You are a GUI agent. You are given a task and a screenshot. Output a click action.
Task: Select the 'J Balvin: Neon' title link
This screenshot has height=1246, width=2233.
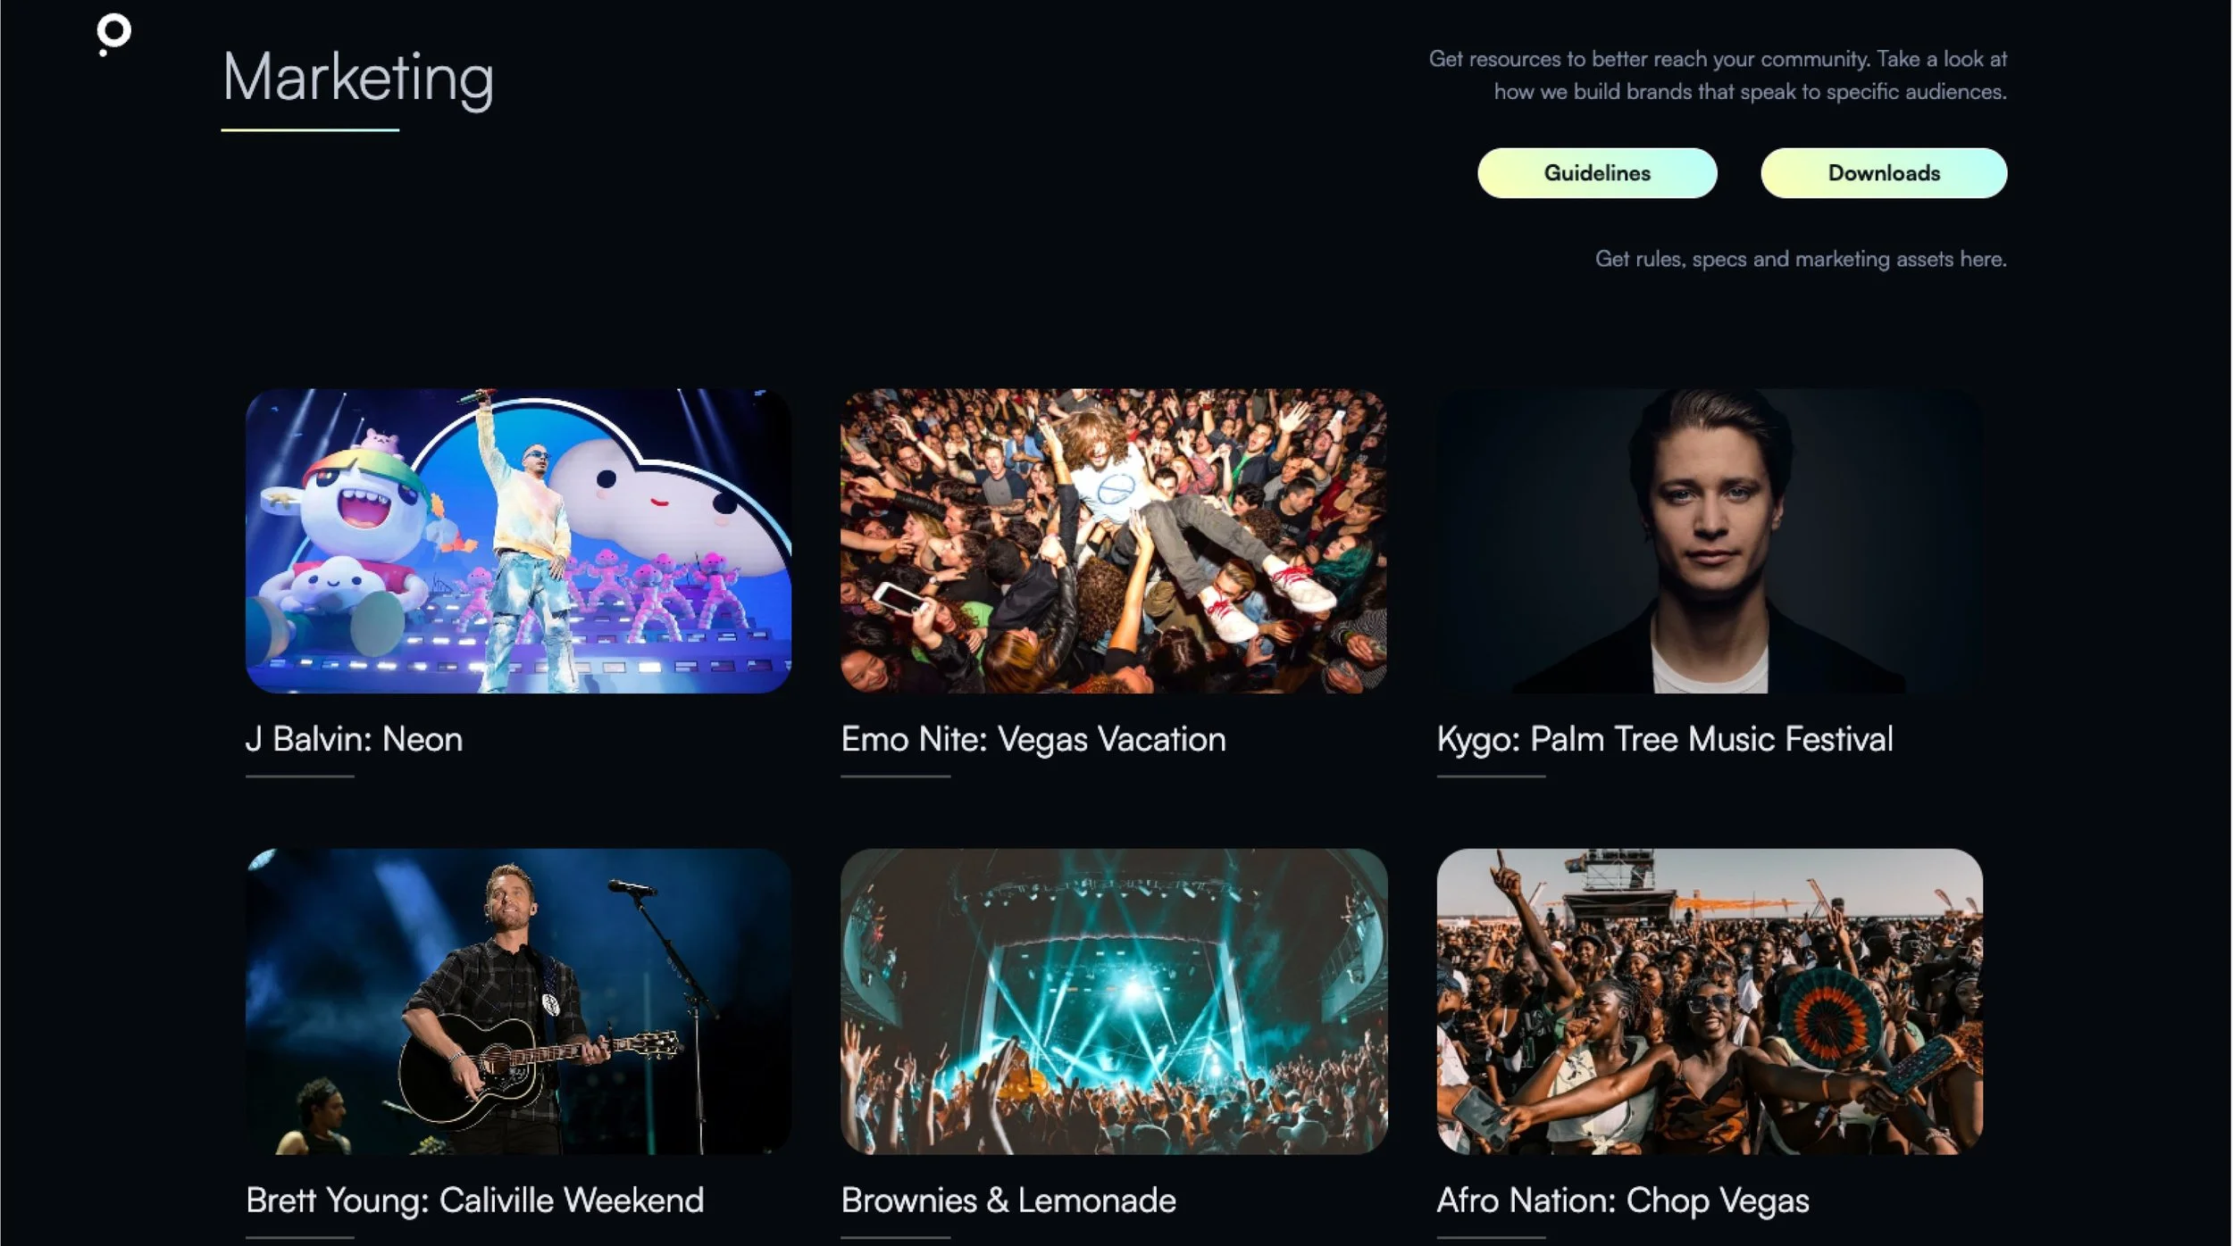pyautogui.click(x=355, y=740)
